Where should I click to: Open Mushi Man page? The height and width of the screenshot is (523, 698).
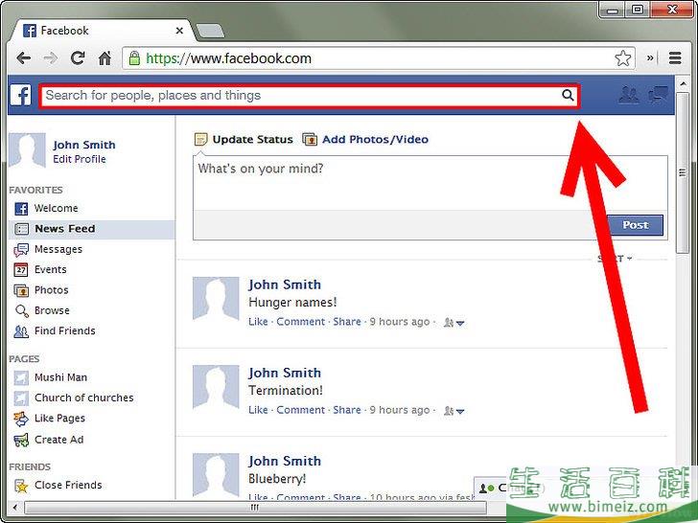pos(60,377)
